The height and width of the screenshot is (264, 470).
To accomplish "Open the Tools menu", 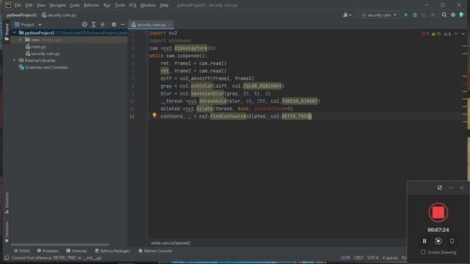I will click(120, 5).
